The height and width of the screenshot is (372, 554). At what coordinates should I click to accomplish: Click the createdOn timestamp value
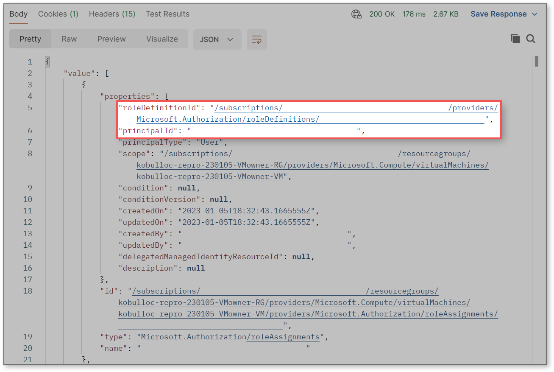246,211
